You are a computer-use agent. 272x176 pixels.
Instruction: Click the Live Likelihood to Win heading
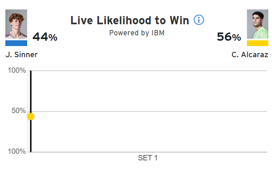coord(130,21)
